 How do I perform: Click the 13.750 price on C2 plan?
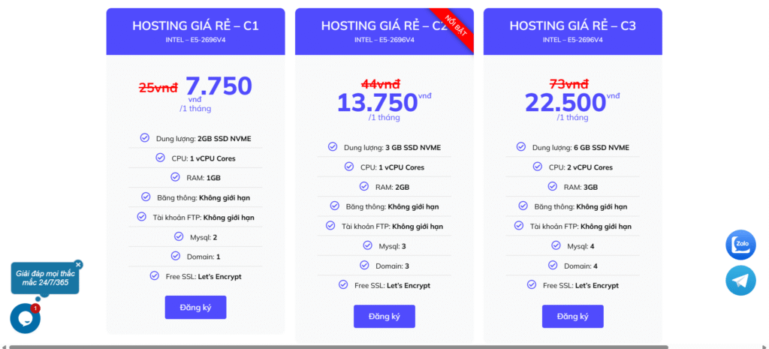[377, 101]
